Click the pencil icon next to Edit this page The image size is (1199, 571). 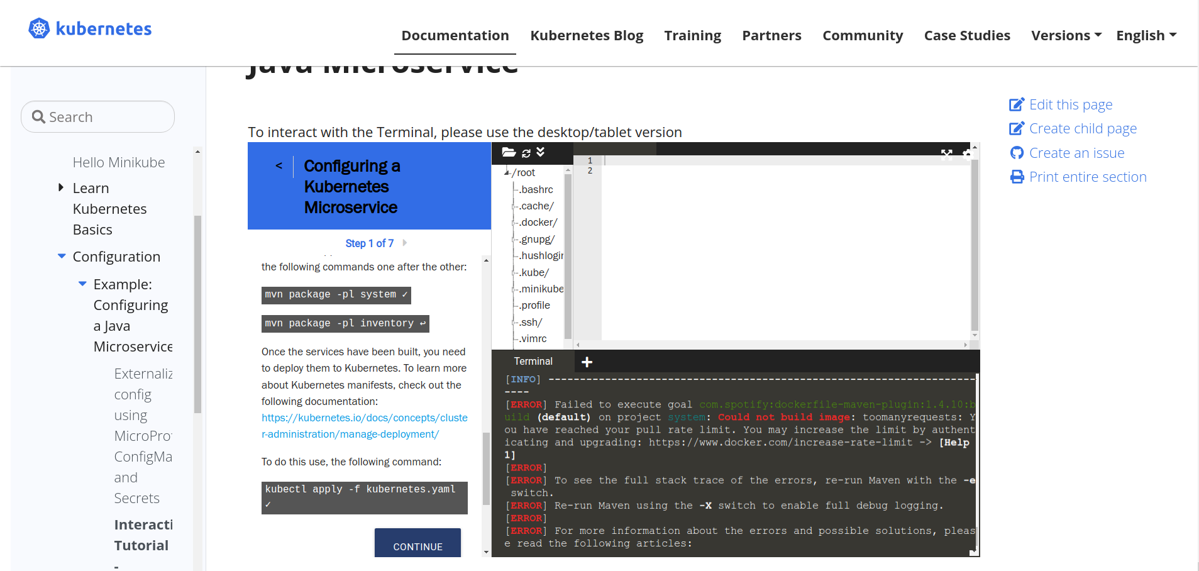[1016, 104]
